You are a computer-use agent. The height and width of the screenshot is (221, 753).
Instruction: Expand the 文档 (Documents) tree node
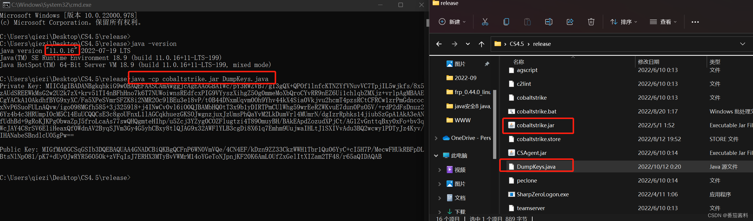click(439, 198)
